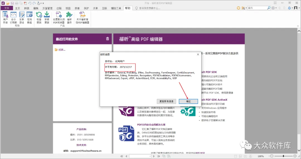Click the Tell me what you want field
The height and width of the screenshot is (159, 301).
(150, 8)
